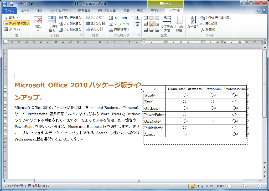Switch to web layout view icon

(x=202, y=186)
